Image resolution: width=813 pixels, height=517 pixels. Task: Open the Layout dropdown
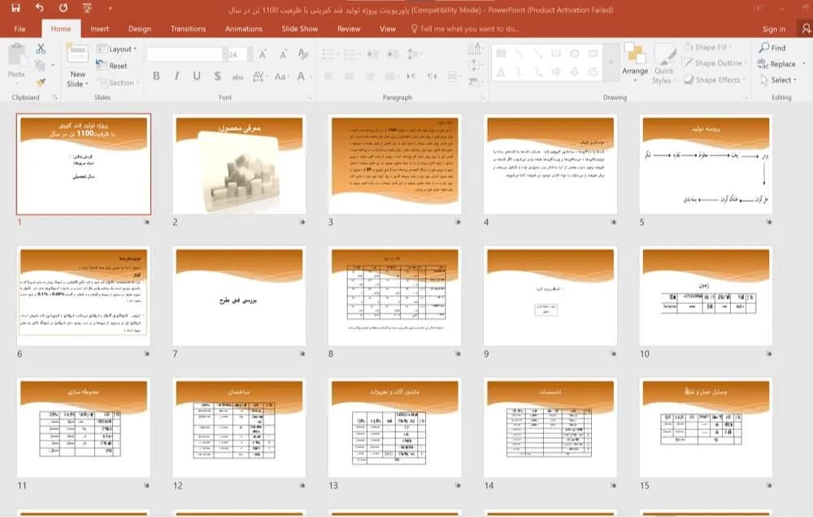click(x=116, y=49)
